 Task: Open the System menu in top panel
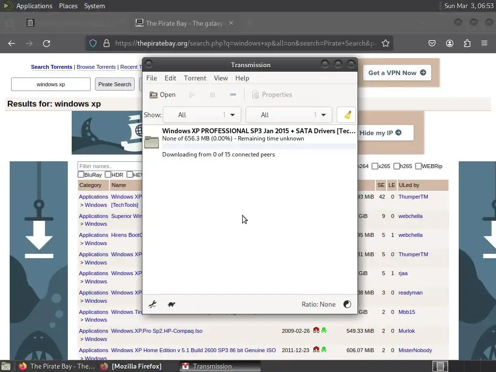tap(94, 6)
